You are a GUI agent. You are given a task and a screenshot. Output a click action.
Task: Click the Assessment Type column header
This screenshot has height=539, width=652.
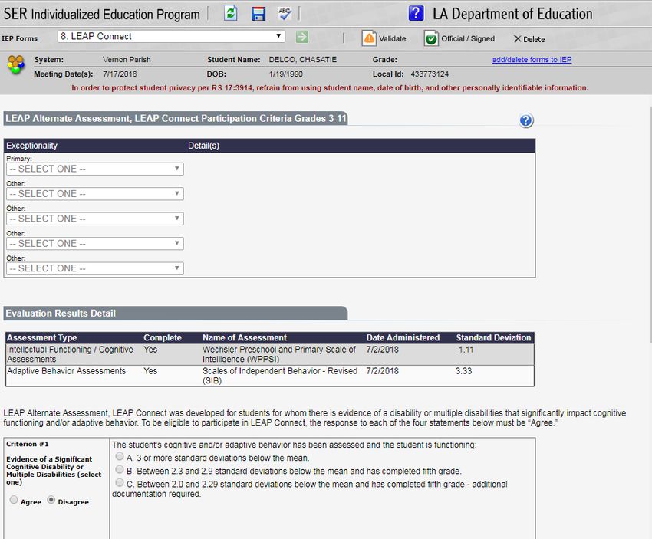point(42,338)
